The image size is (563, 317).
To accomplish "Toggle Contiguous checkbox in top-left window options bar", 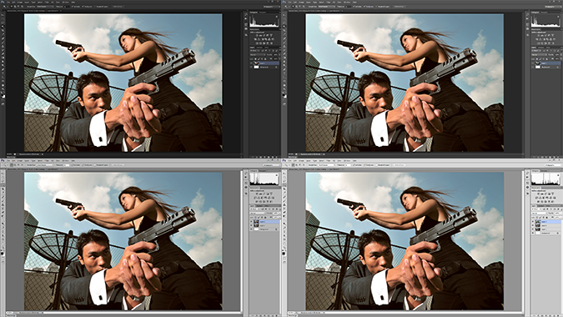I will [x=83, y=7].
